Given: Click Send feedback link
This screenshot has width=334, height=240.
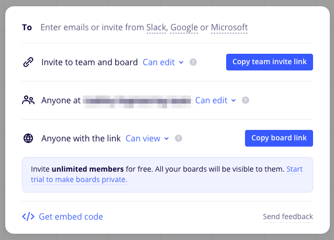Looking at the screenshot, I should click(287, 217).
